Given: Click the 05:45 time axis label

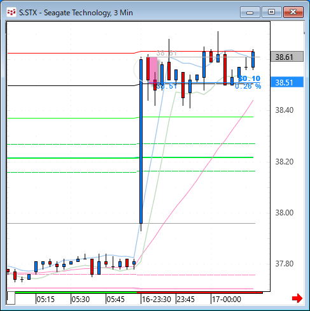Looking at the screenshot, I should pyautogui.click(x=116, y=300).
